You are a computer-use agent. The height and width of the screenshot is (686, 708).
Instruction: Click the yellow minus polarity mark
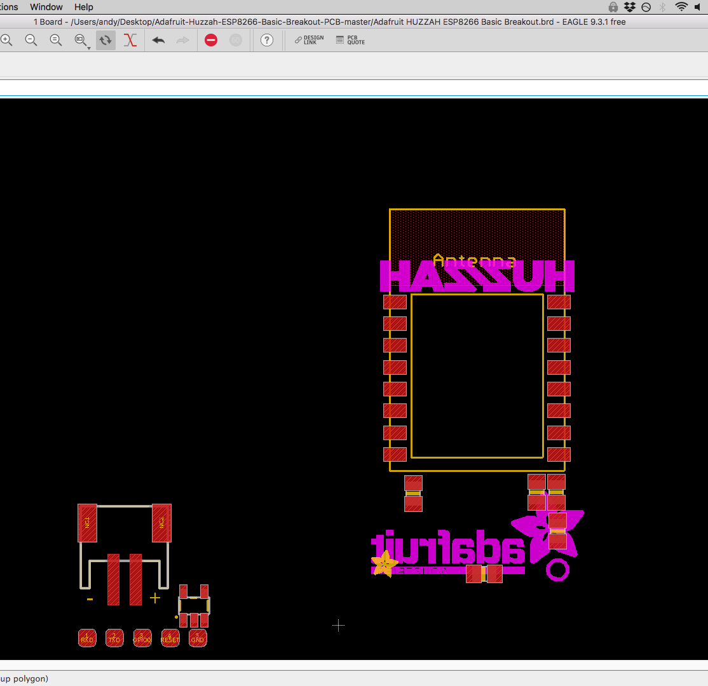click(x=90, y=600)
